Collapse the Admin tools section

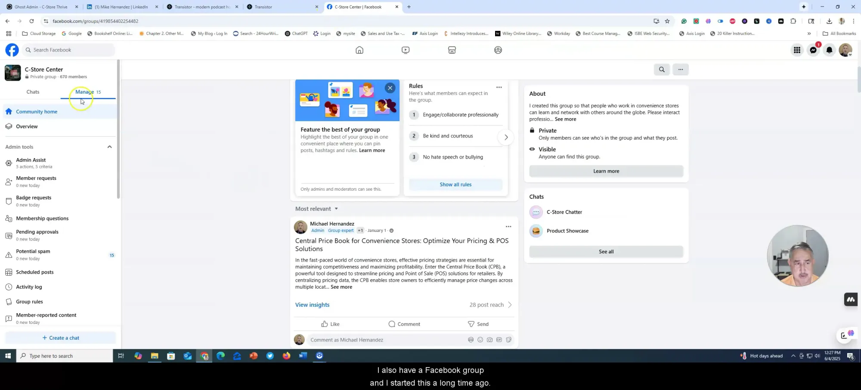pos(109,147)
